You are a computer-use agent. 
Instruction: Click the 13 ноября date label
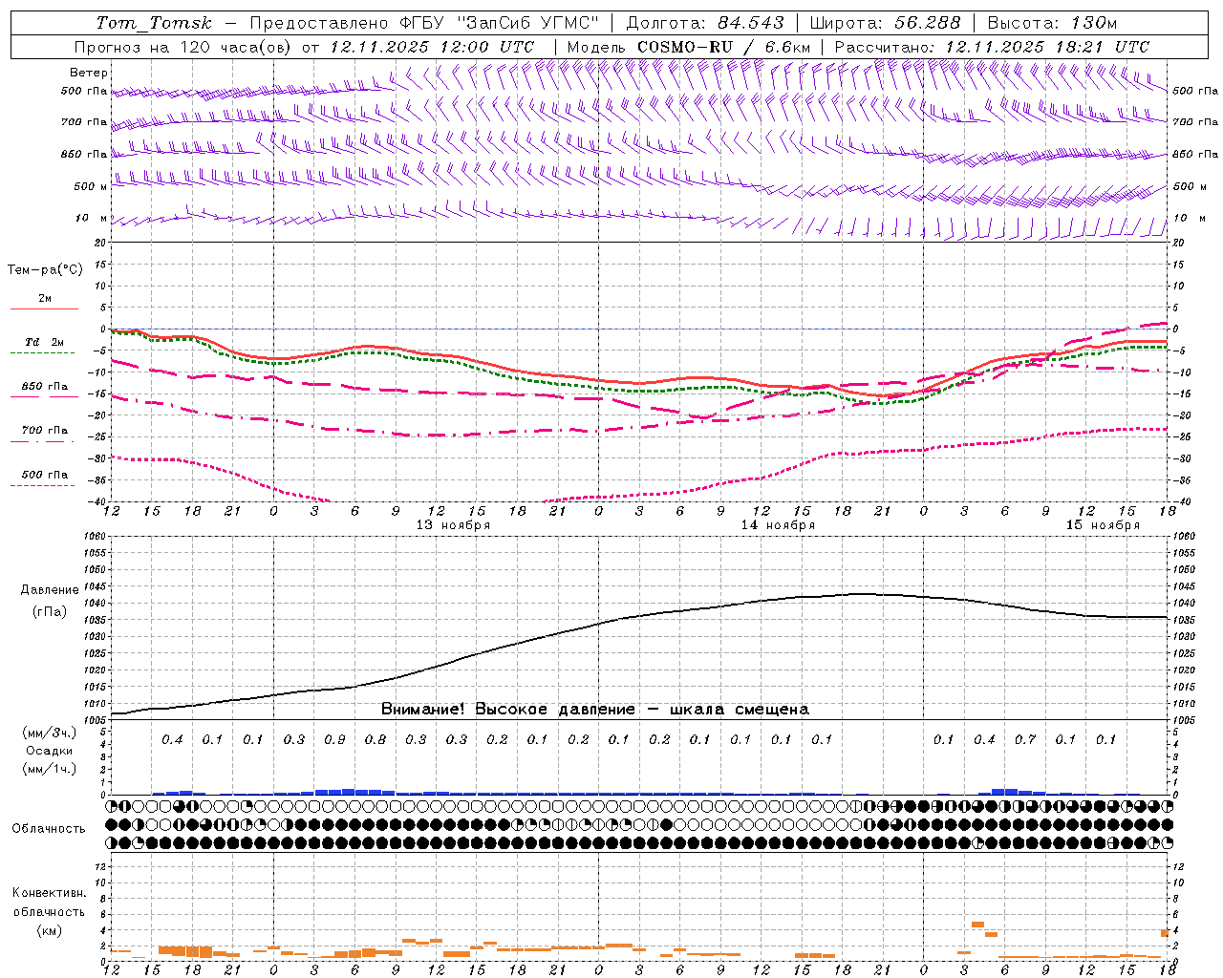click(453, 525)
